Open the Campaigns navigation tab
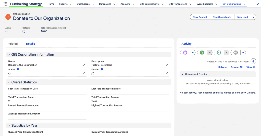The image size is (261, 136). [105, 4]
